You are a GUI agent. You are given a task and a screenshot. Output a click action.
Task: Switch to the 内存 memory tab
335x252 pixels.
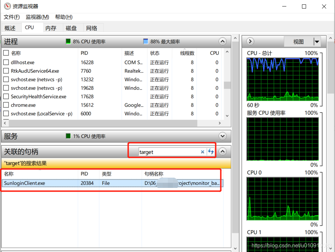51,28
